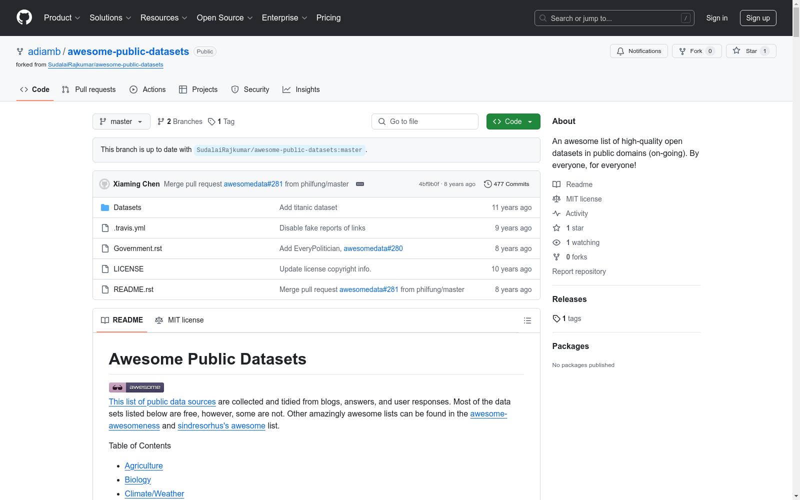Click the tag icon next to 1 Tag
Screen dimensions: 800x500
point(212,121)
